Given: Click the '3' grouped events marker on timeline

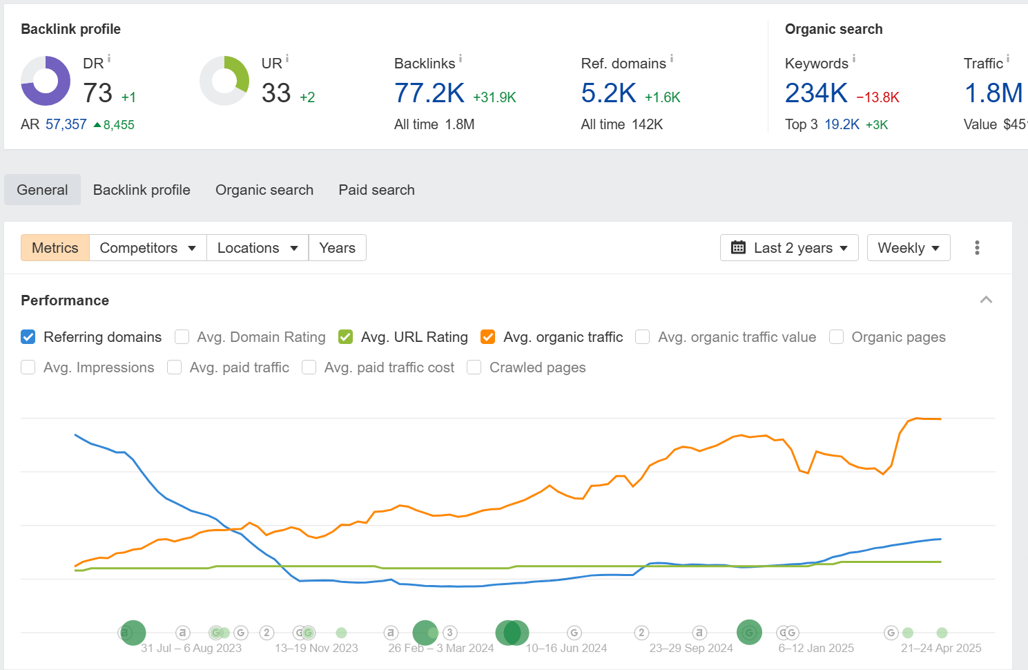Looking at the screenshot, I should 449,633.
